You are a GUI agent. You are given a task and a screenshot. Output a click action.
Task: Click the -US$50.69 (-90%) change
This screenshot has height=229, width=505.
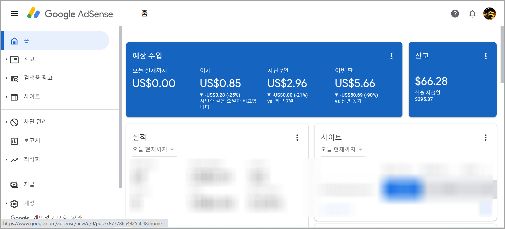356,95
